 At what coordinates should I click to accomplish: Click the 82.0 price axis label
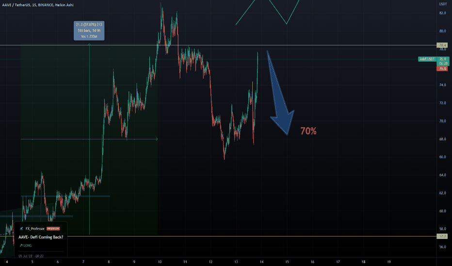pos(442,13)
